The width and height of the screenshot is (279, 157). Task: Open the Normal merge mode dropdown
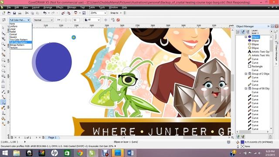[44, 20]
